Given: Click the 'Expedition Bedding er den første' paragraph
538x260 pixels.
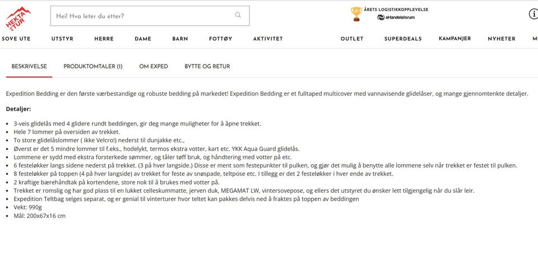Looking at the screenshot, I should [x=267, y=94].
